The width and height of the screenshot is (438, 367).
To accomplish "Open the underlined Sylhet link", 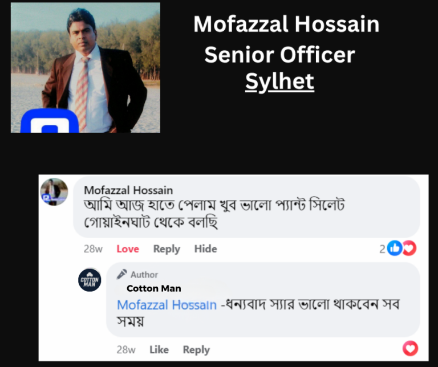I will tap(279, 81).
